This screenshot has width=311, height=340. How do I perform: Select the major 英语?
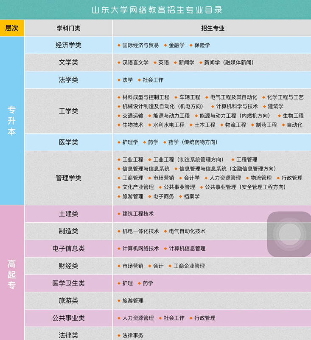pos(163,62)
